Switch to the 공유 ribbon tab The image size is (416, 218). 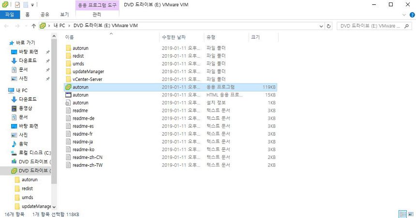[x=45, y=15]
